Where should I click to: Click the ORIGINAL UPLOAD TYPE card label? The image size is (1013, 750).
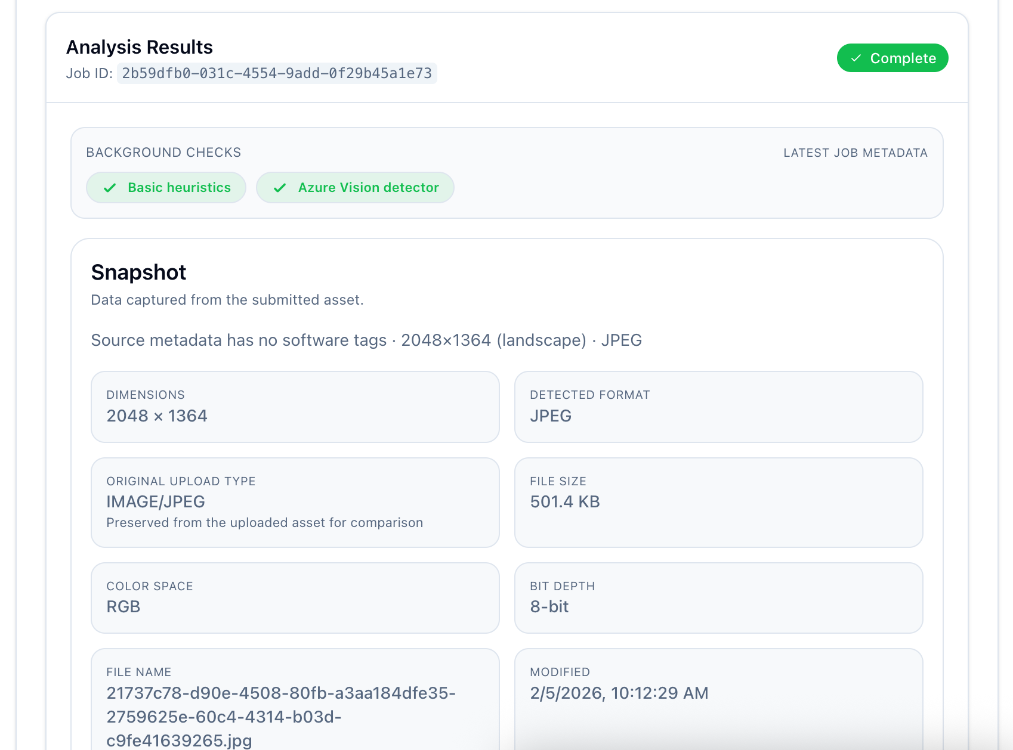[181, 481]
